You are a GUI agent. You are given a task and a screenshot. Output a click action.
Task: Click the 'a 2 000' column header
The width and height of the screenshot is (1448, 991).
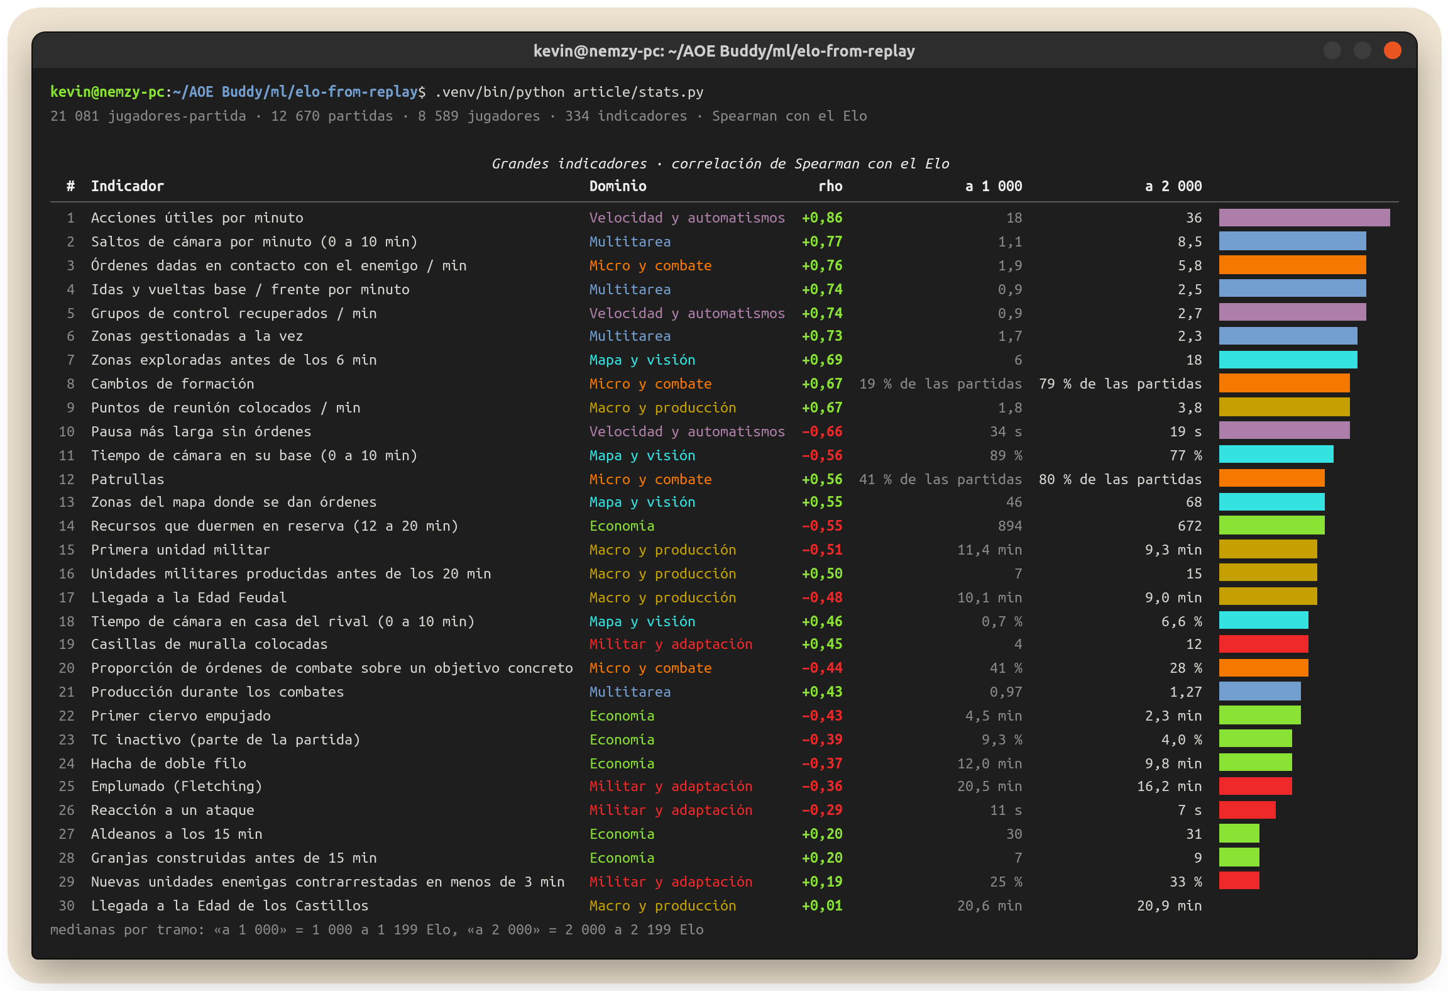pyautogui.click(x=1173, y=186)
